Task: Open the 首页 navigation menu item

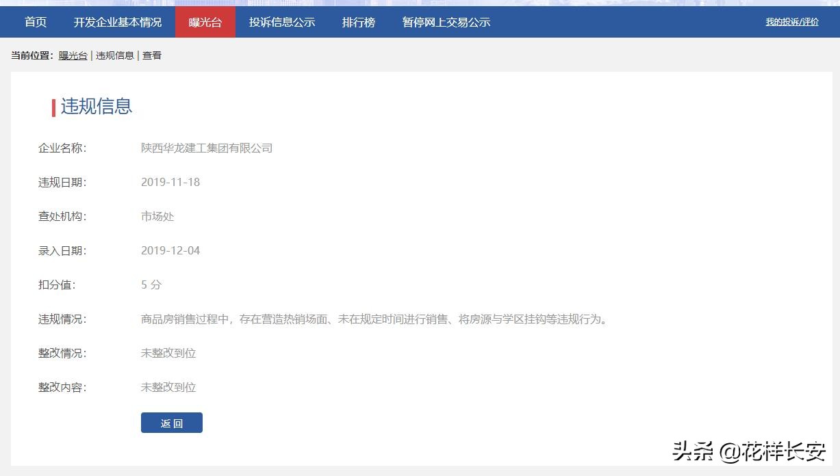Action: coord(34,22)
